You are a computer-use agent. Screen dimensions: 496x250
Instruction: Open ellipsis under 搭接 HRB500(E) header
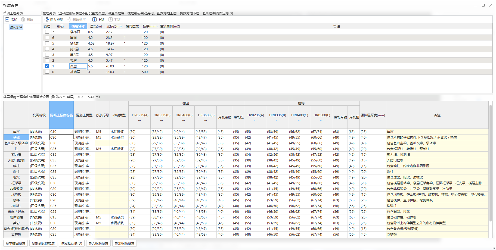click(321, 120)
